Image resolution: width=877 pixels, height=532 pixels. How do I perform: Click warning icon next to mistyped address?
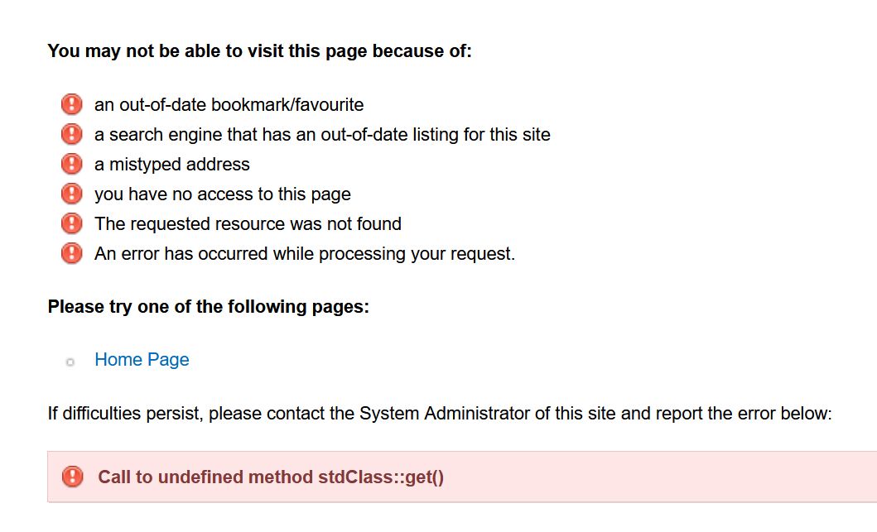tap(72, 164)
